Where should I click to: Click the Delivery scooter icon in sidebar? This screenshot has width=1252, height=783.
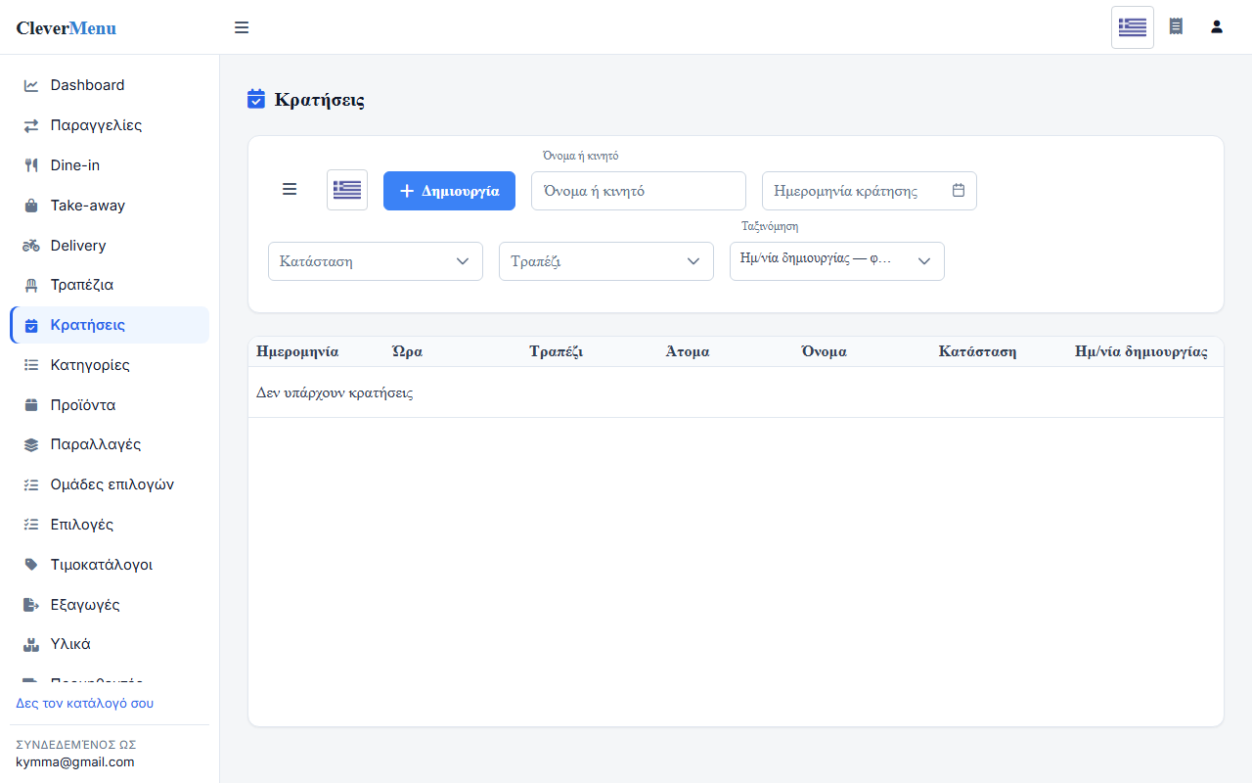[31, 246]
